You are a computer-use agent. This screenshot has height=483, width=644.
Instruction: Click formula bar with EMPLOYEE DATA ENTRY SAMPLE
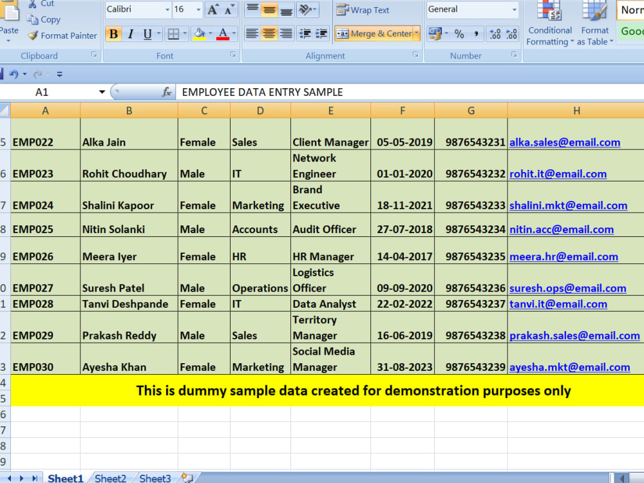pyautogui.click(x=410, y=92)
